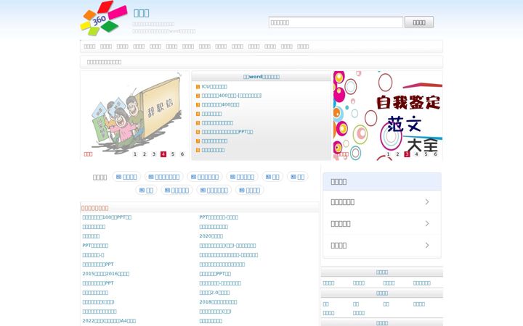The width and height of the screenshot is (523, 326).
Task: Open the link containing 100 and PPT
Action: pos(107,217)
